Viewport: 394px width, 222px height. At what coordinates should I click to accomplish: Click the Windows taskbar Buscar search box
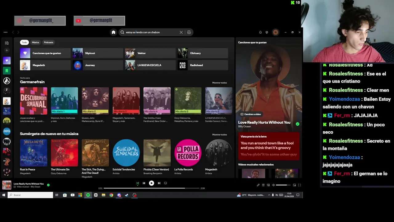pyautogui.click(x=30, y=195)
